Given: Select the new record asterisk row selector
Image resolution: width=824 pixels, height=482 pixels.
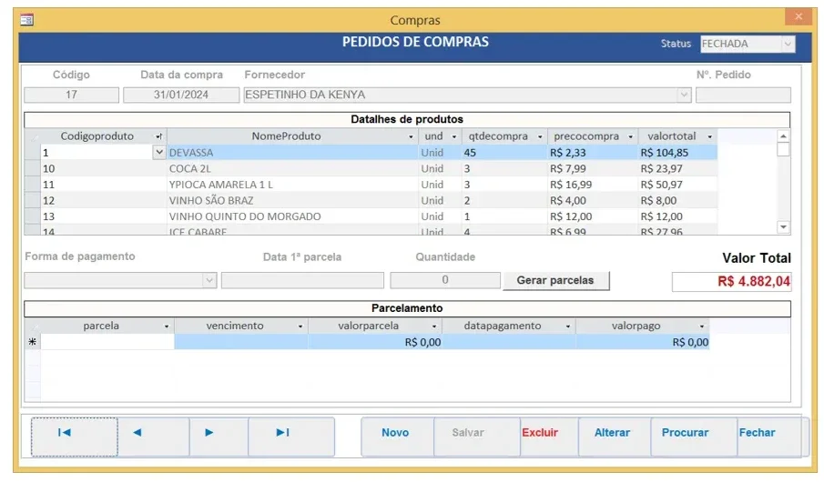Looking at the screenshot, I should click(x=33, y=342).
